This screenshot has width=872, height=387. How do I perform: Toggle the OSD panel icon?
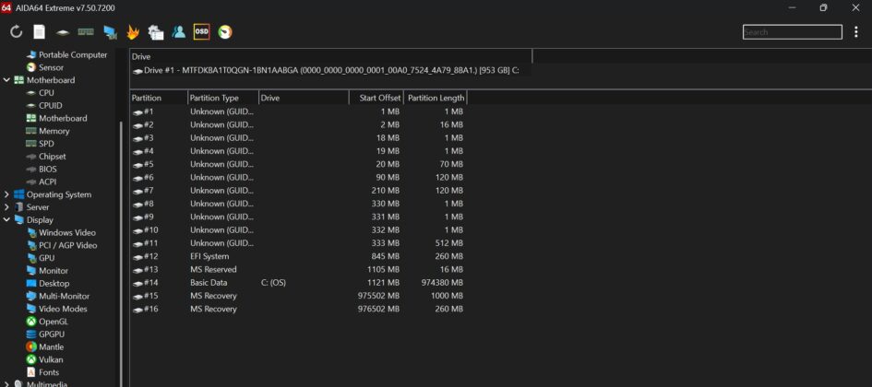click(x=201, y=31)
